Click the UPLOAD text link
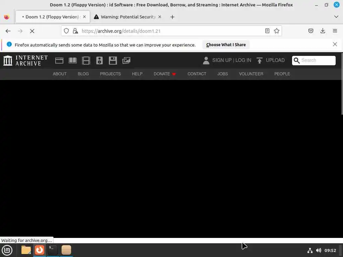The height and width of the screenshot is (257, 343). pyautogui.click(x=275, y=60)
